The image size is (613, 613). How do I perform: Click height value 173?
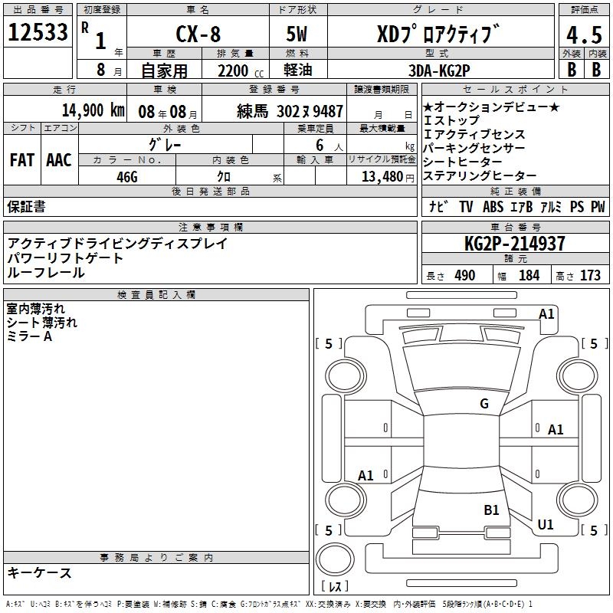point(590,276)
